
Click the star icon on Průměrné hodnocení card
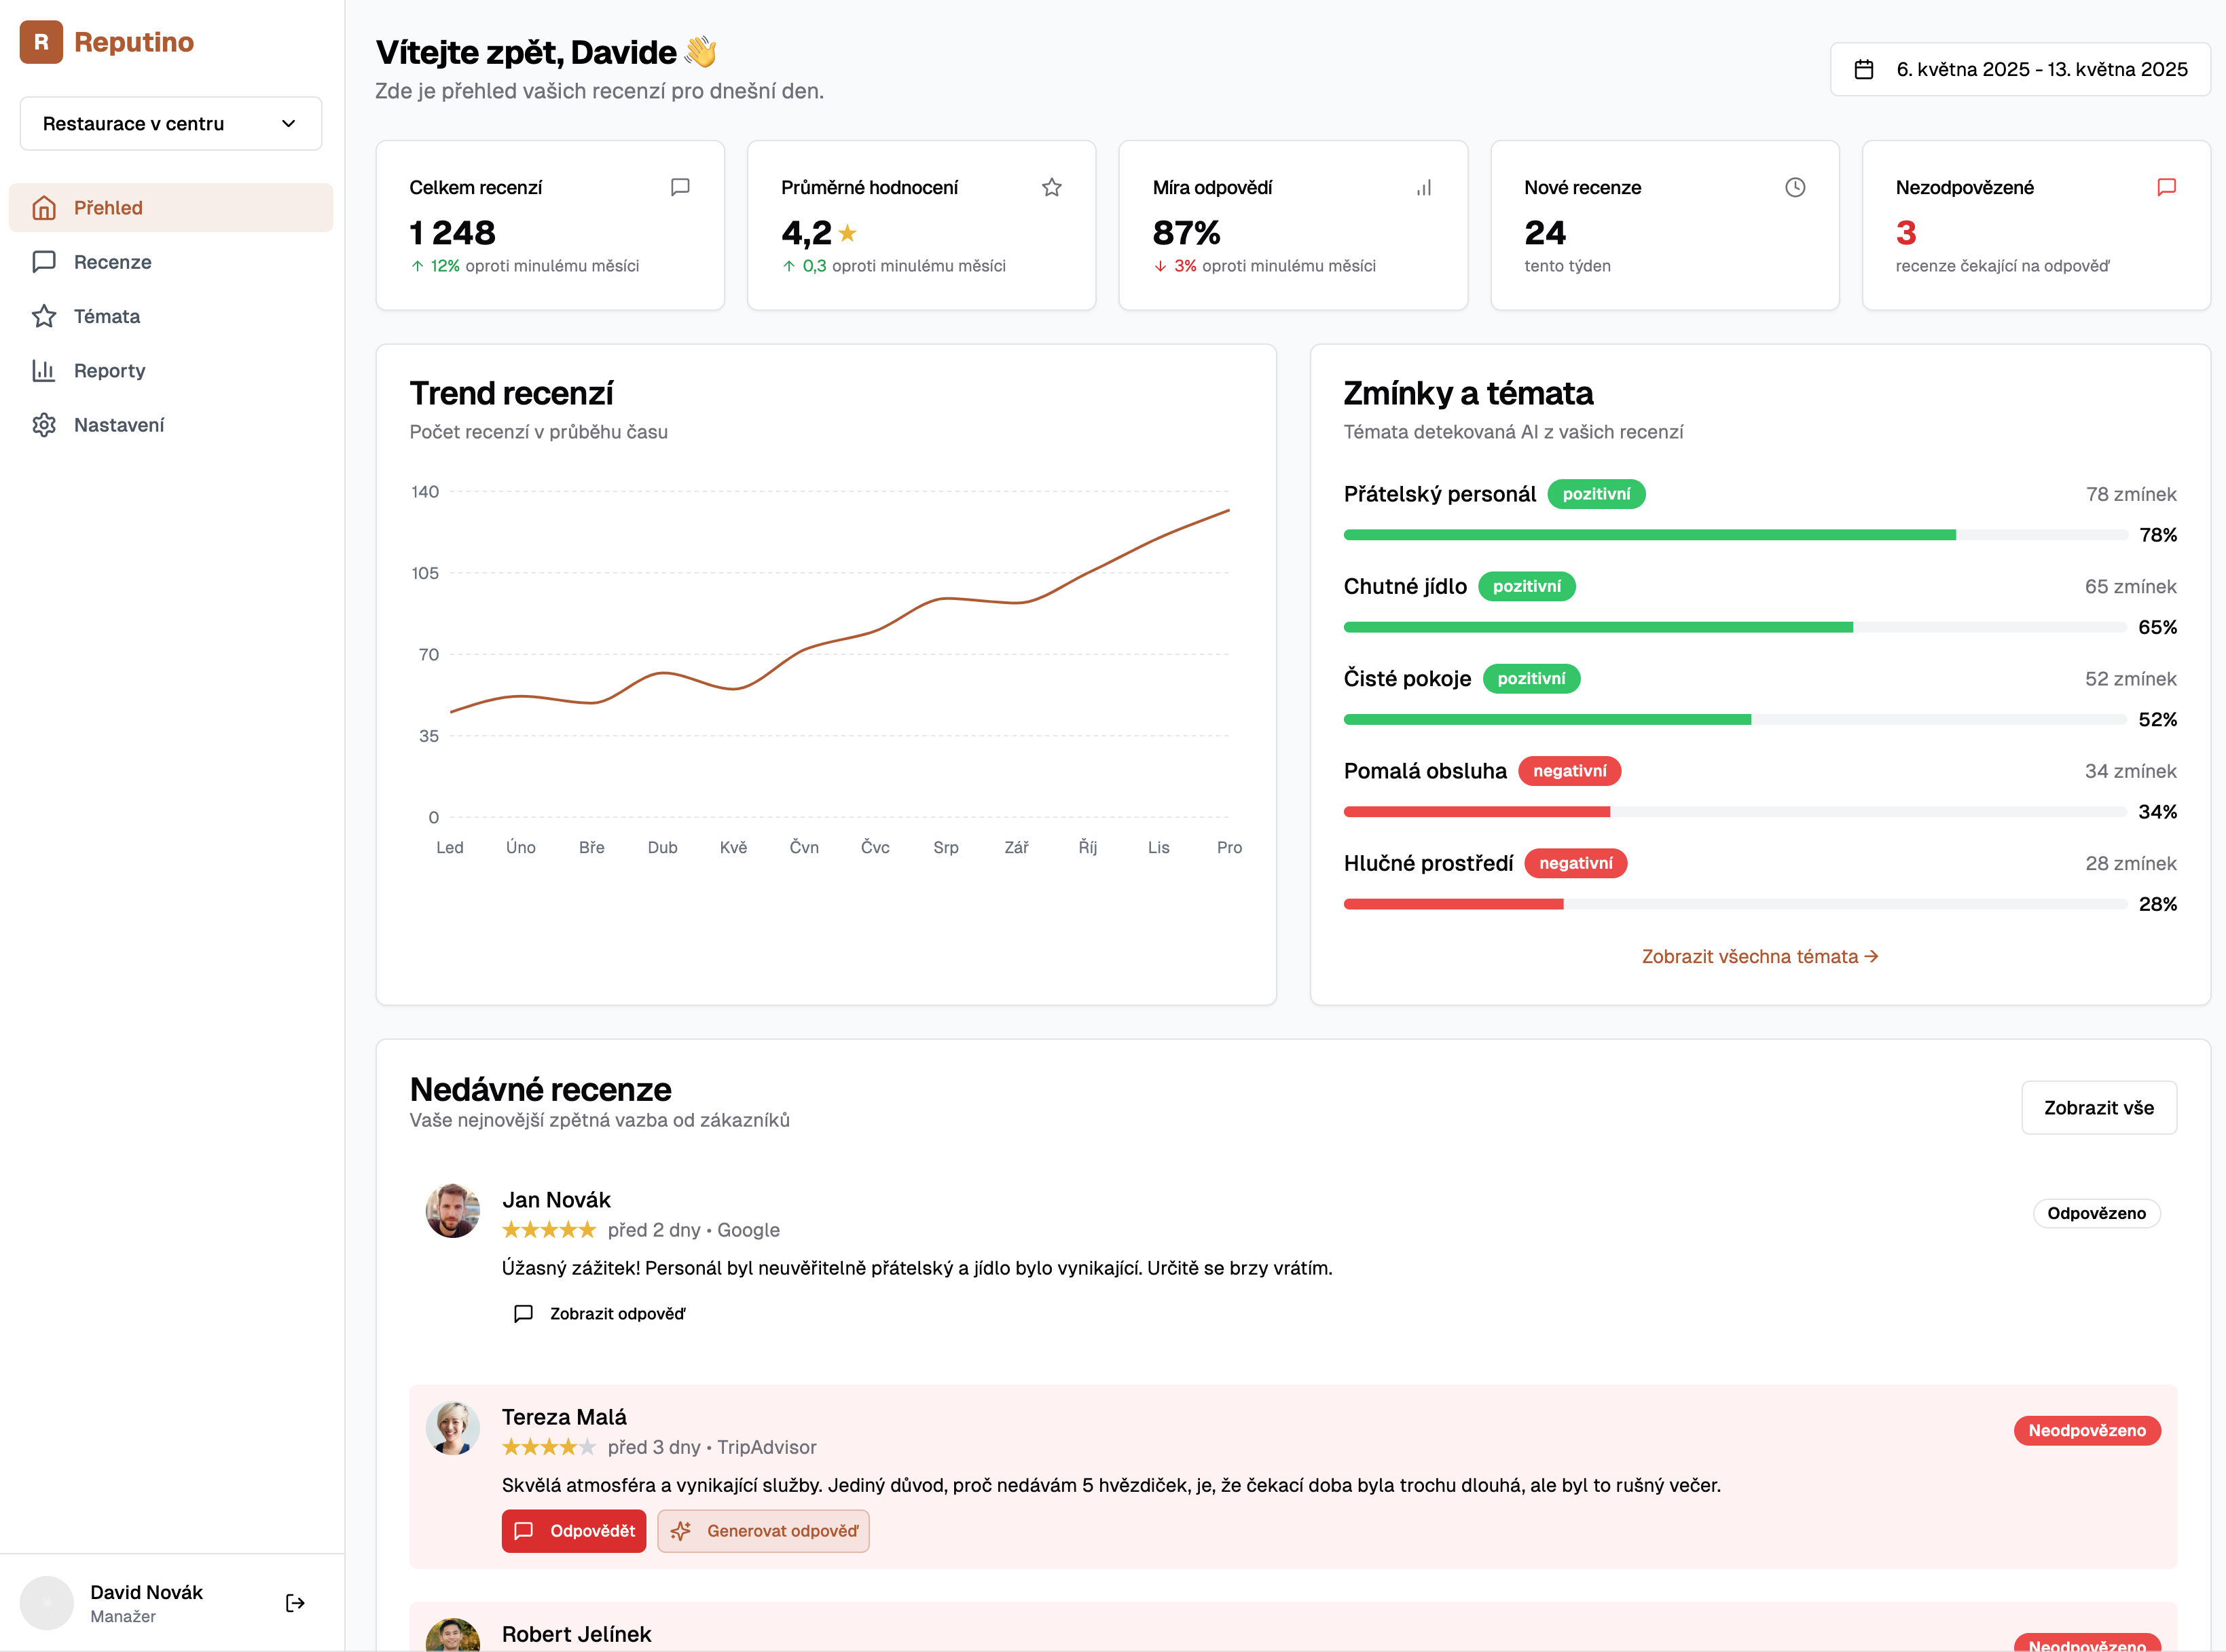pos(1051,187)
